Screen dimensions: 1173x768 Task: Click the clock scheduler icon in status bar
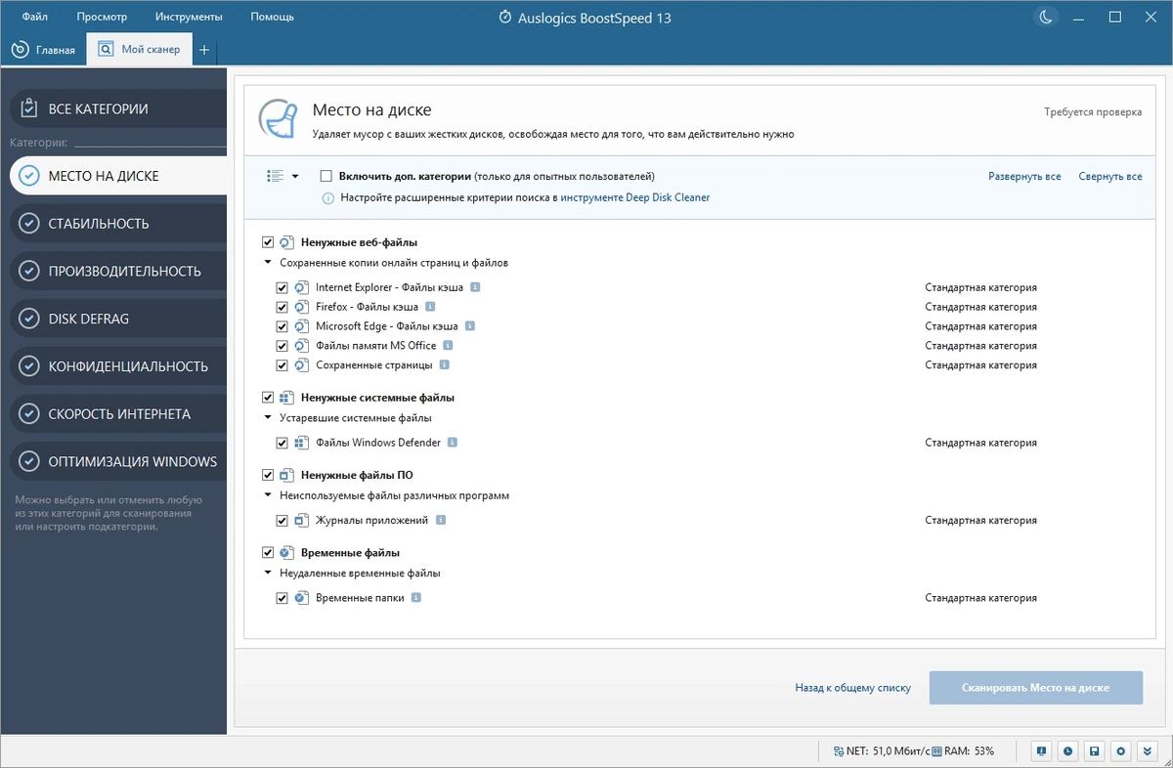[x=1068, y=751]
